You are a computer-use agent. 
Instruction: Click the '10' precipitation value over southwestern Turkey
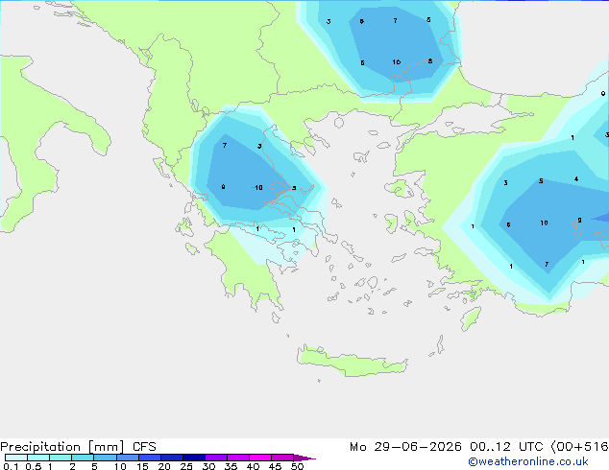coord(544,223)
